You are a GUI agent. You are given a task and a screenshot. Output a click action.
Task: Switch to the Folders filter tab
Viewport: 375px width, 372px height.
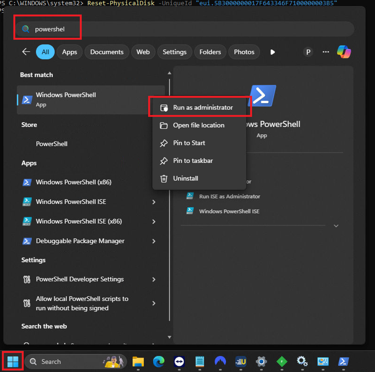(x=210, y=52)
